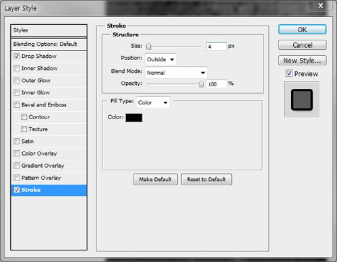Click the style preview thumbnail
Image resolution: width=337 pixels, height=262 pixels.
click(x=302, y=100)
